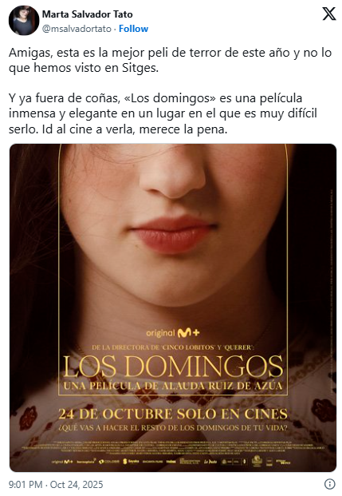Viewport: 342px width, 496px height.
Task: Click the director credit 'Una película de Alauda Ruiz de Azúa'
Action: 173,386
